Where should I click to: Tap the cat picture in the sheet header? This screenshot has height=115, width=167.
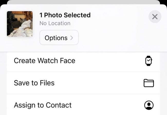point(20,24)
